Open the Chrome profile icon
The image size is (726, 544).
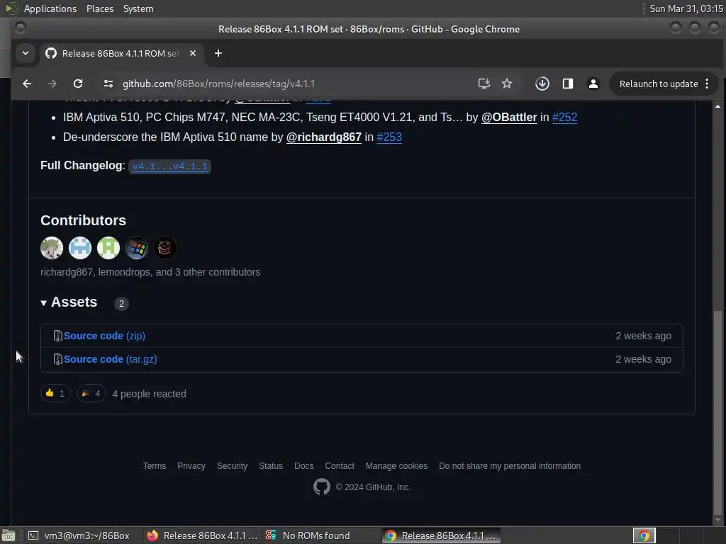(593, 84)
